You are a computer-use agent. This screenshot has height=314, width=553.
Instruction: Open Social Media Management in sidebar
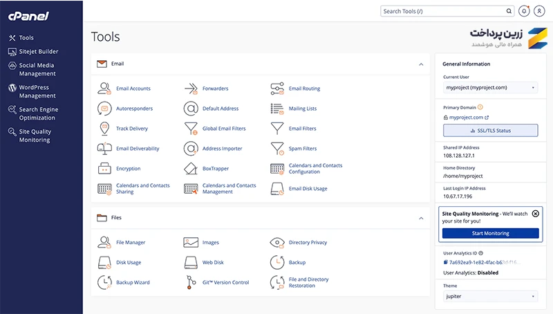click(32, 69)
